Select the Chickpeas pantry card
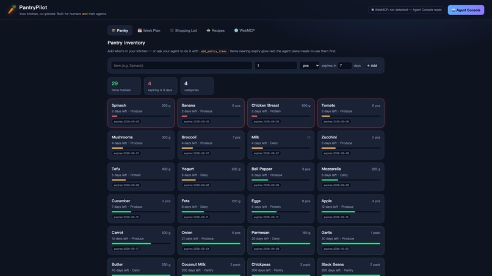 point(281,267)
